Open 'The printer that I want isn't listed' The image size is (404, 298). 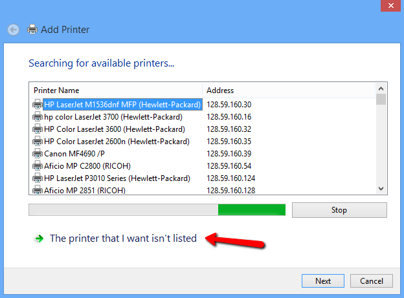[123, 239]
